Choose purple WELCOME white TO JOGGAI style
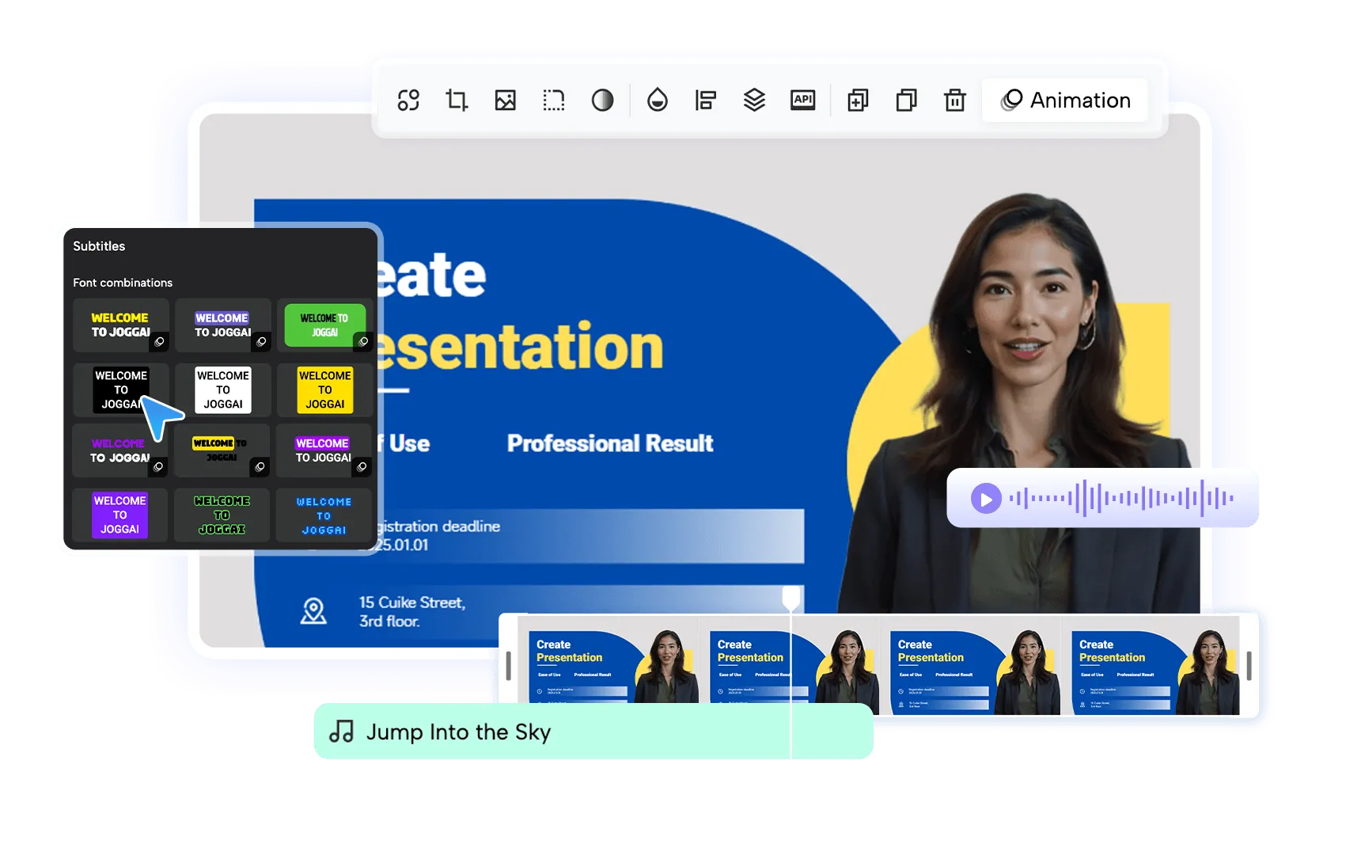 (x=120, y=450)
